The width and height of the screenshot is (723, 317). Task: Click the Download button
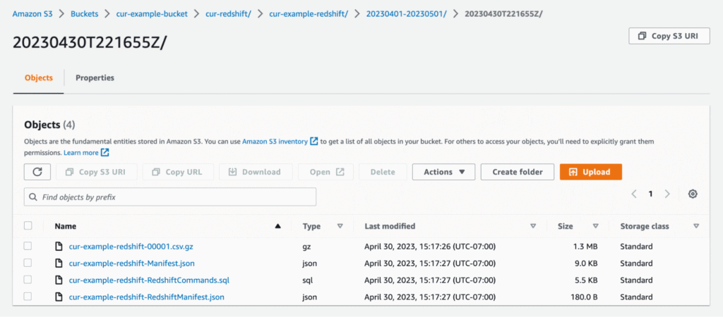tap(256, 172)
